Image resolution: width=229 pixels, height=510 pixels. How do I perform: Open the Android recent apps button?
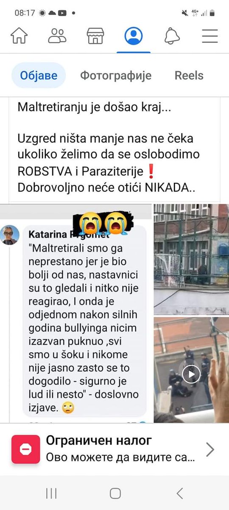click(51, 493)
